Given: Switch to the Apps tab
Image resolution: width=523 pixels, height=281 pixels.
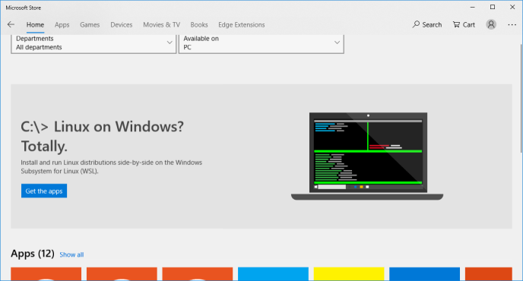Looking at the screenshot, I should [x=62, y=24].
